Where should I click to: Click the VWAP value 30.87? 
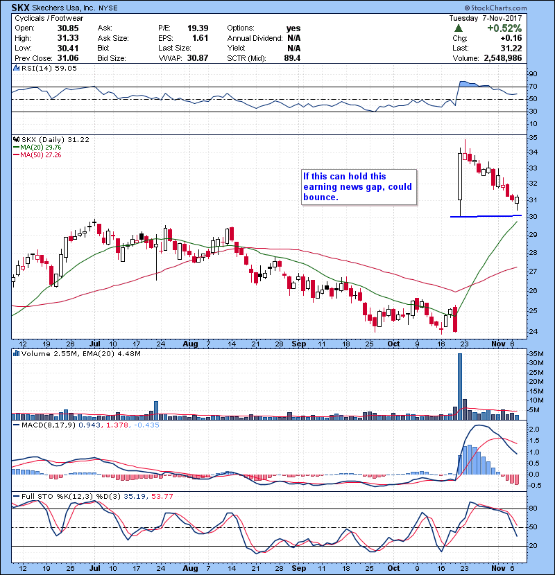tap(198, 58)
